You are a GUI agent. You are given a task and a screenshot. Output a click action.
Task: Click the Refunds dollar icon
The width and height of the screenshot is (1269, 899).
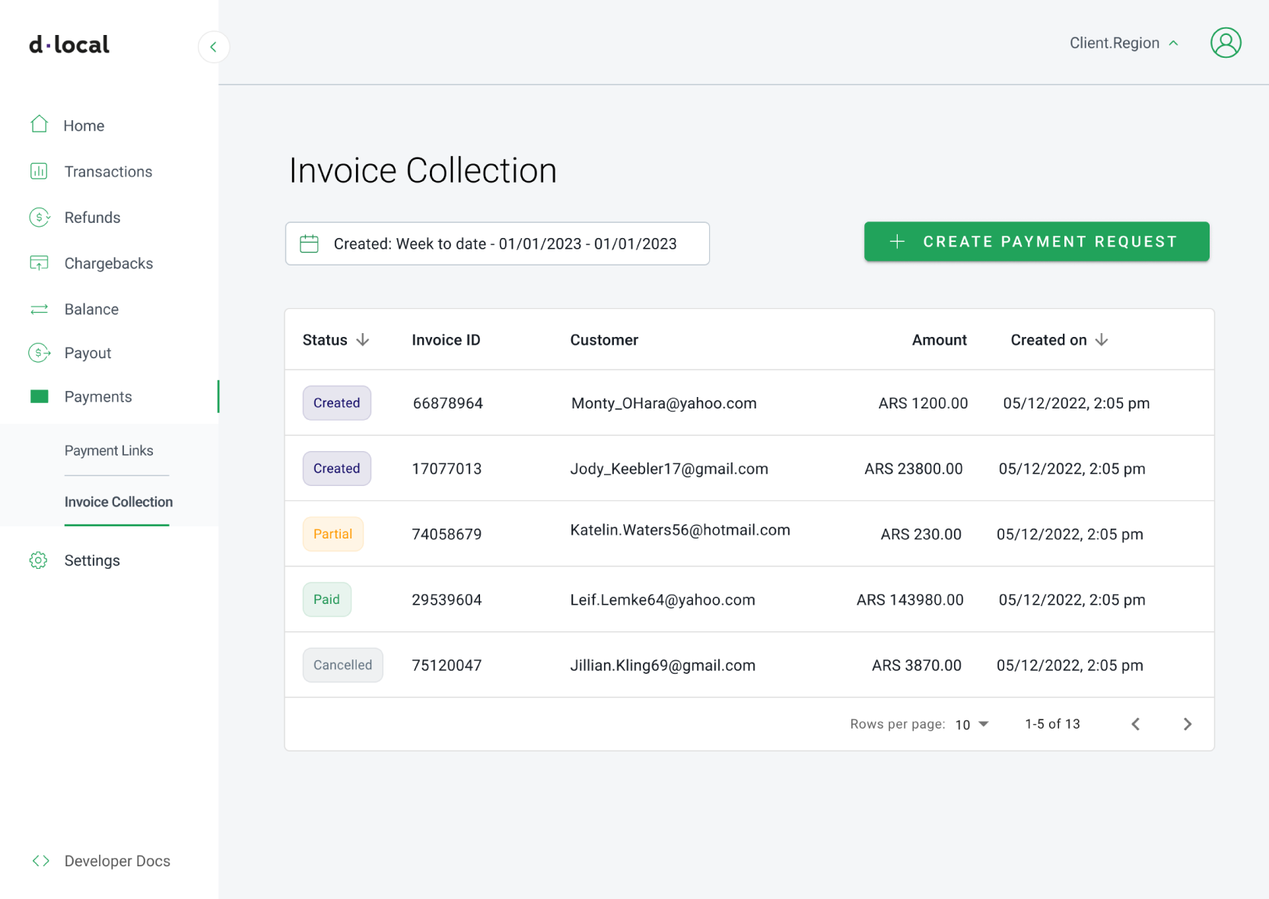[39, 217]
